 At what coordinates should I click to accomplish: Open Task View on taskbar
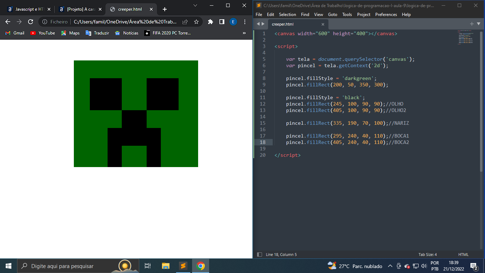click(x=148, y=266)
